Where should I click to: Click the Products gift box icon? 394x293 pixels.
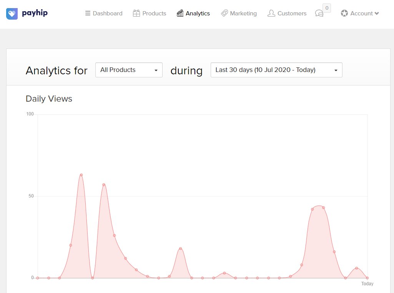point(136,13)
